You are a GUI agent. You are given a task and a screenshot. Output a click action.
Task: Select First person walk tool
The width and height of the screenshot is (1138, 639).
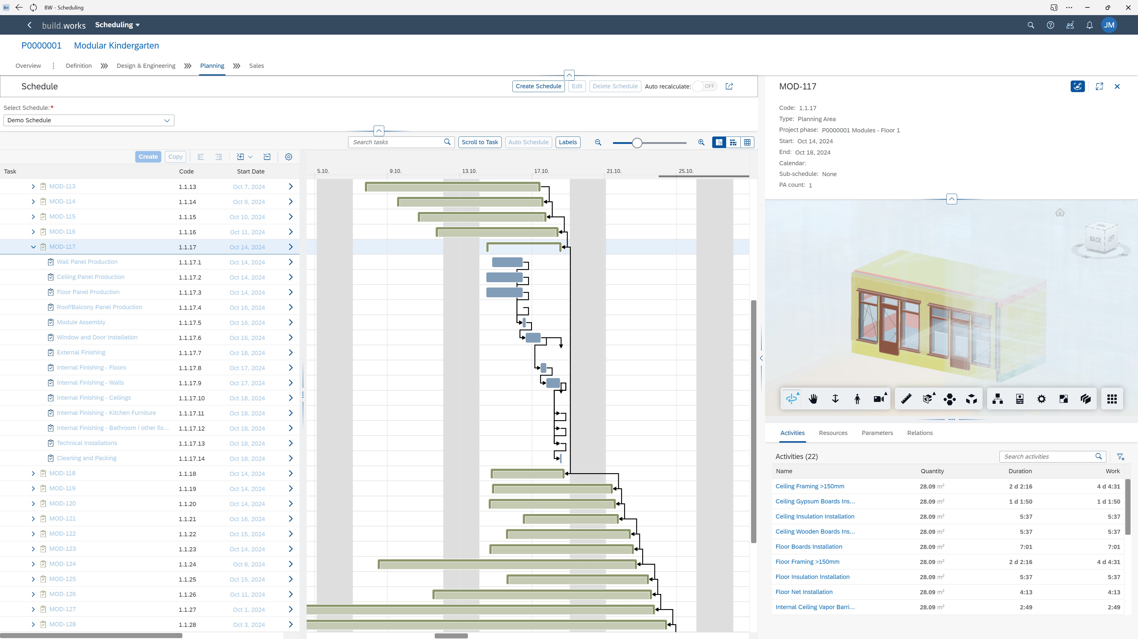pyautogui.click(x=857, y=399)
